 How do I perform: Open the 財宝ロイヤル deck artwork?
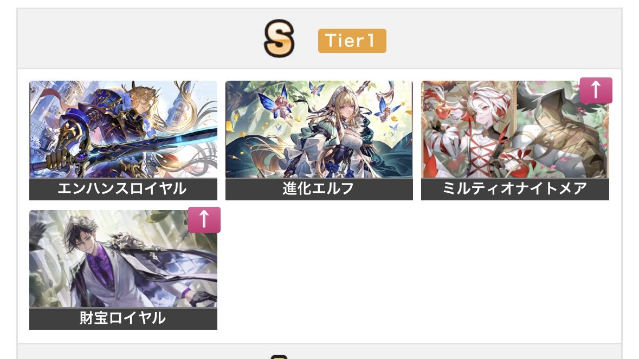pos(123,258)
